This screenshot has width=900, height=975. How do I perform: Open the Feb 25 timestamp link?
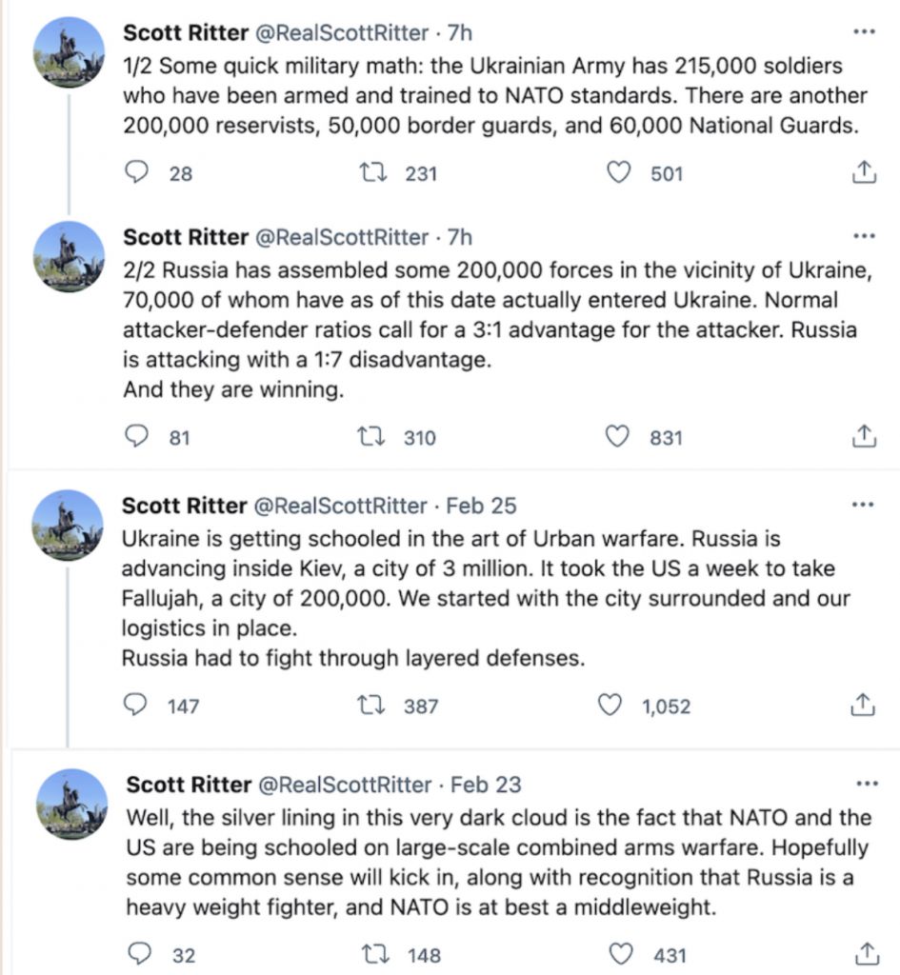click(481, 506)
